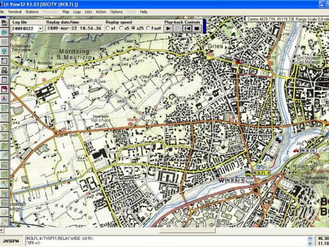Open the Lists menu

point(88,12)
